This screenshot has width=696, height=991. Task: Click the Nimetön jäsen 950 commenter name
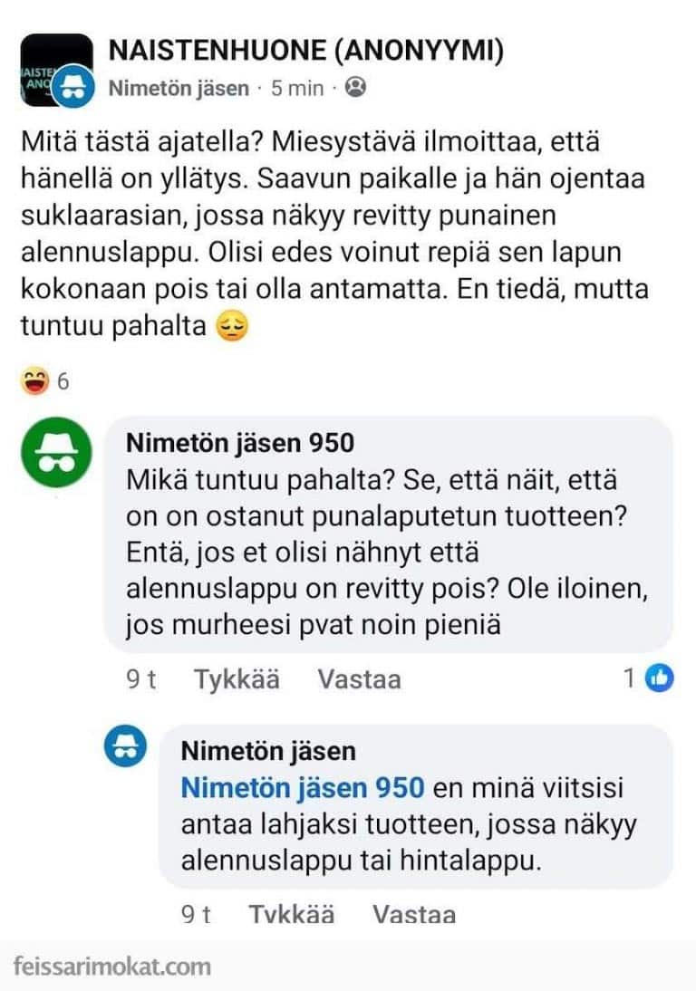coord(239,443)
